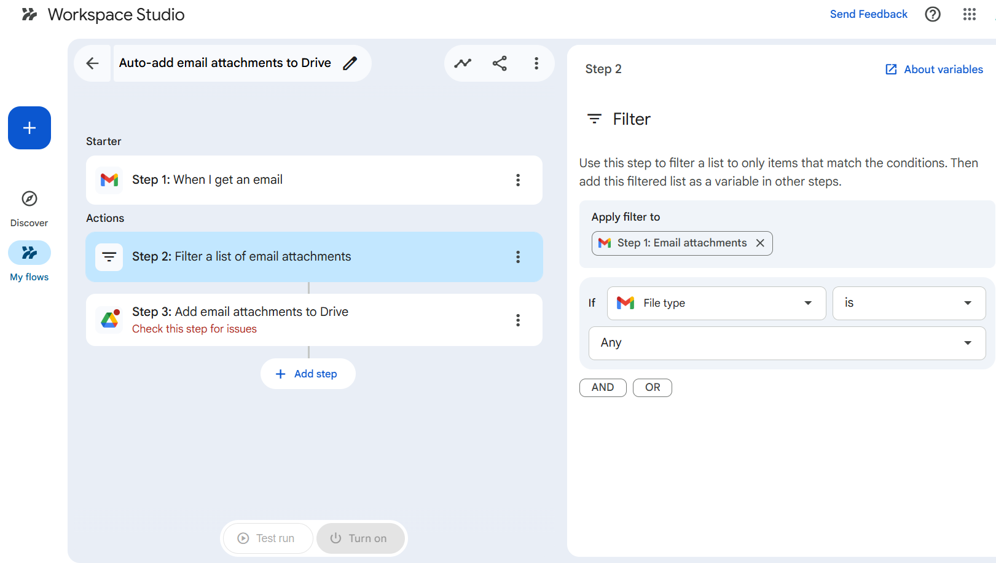This screenshot has width=996, height=563.
Task: Click the share flow icon
Action: point(500,63)
